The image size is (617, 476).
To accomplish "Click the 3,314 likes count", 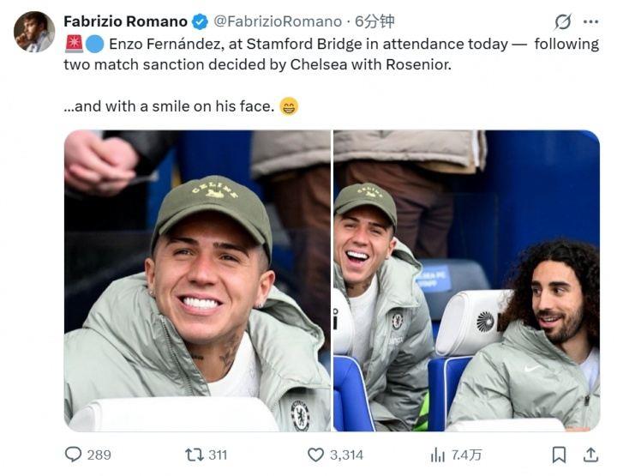I will 346,455.
